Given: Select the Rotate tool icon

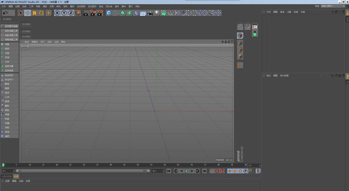Looking at the screenshot, I should coord(41,13).
